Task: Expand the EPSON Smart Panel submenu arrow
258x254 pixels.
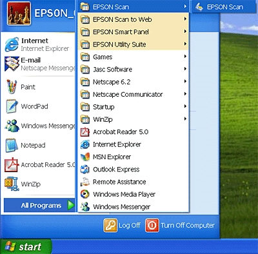Action: [x=185, y=32]
